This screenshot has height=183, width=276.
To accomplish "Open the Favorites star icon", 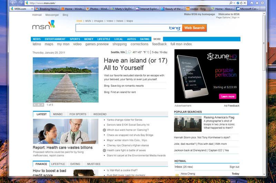I will (x=257, y=3).
